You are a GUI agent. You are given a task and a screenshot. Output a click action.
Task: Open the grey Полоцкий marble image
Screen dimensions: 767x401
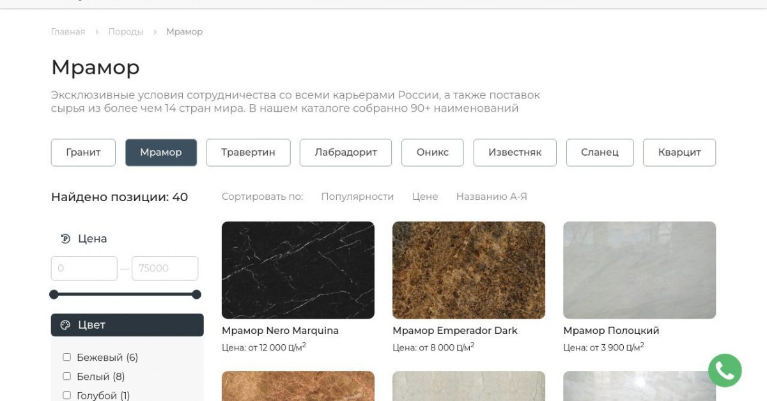pos(639,270)
